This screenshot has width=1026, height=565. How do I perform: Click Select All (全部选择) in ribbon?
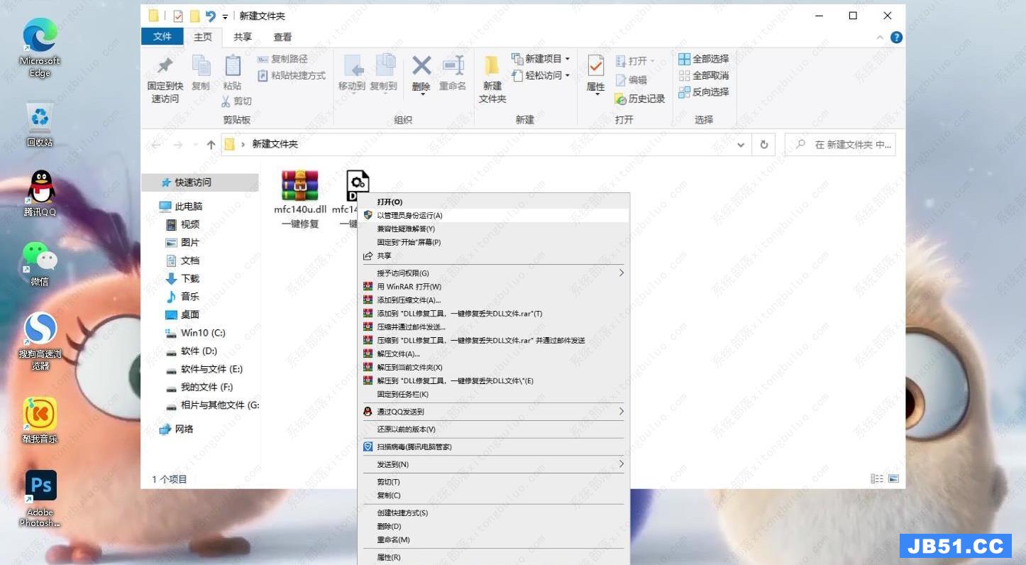704,59
